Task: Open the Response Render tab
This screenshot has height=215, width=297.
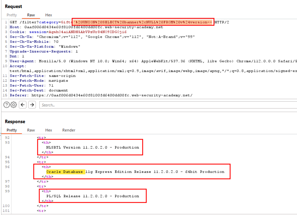Action: (x=69, y=130)
